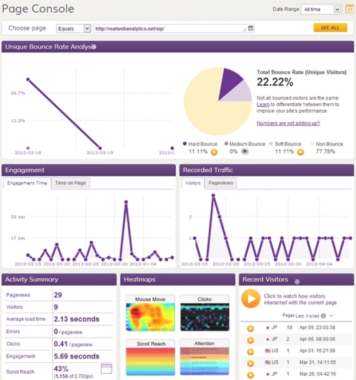This screenshot has height=380, width=356.
Task: Click settings icon in Recent Visitors header
Action: tap(297, 281)
